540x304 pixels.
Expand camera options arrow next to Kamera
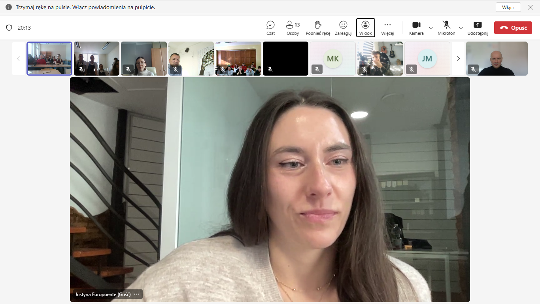pos(431,28)
